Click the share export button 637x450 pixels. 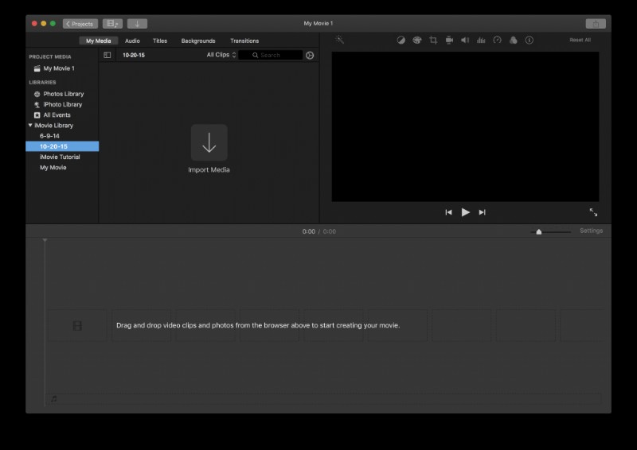(596, 24)
